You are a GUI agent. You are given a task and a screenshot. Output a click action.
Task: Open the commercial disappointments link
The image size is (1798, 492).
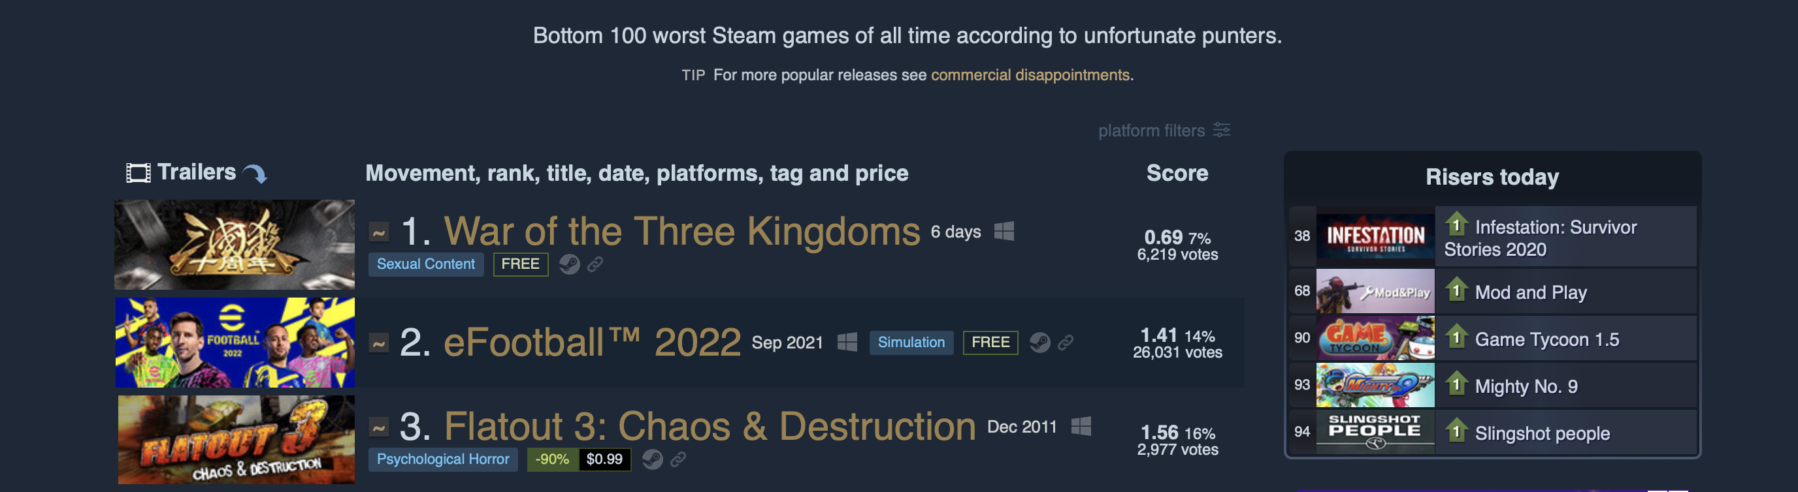(x=1030, y=74)
